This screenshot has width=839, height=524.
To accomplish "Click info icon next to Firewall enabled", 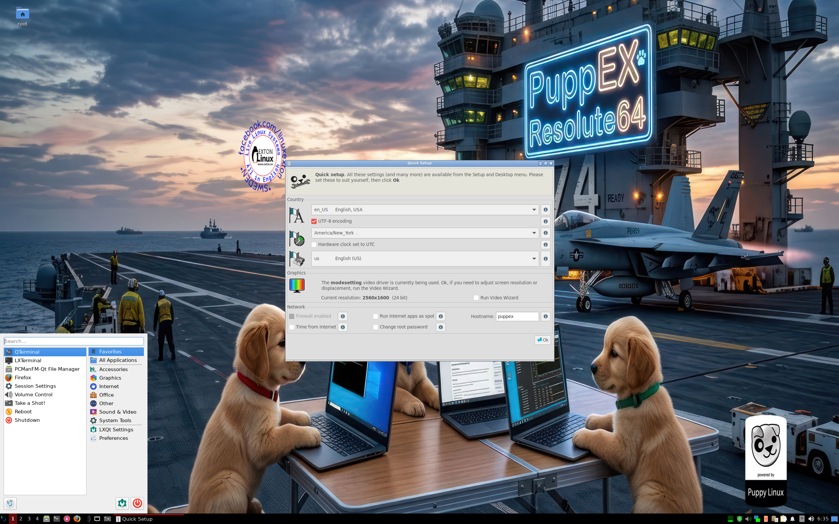I will tap(342, 316).
